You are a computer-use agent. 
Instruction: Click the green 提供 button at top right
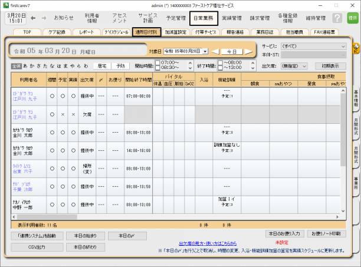pyautogui.click(x=352, y=18)
